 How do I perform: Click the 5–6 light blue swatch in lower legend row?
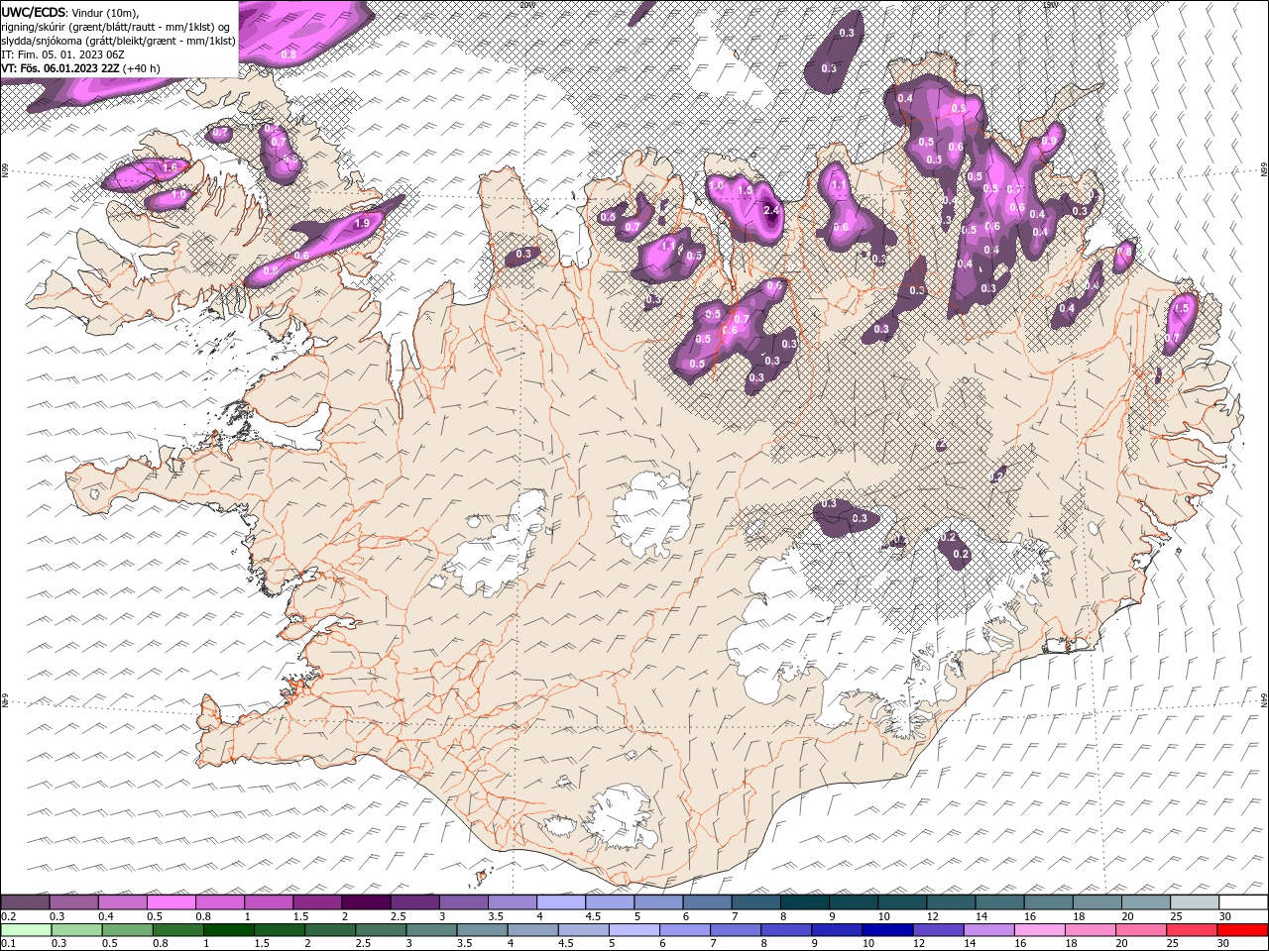[634, 930]
